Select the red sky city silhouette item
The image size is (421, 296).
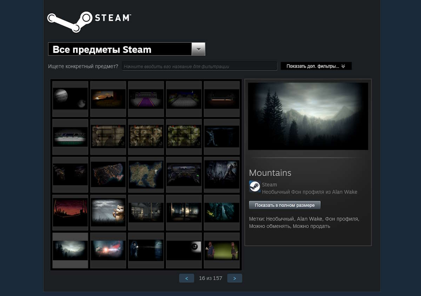click(70, 213)
